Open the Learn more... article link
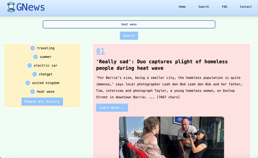258x158 pixels. [x=112, y=108]
